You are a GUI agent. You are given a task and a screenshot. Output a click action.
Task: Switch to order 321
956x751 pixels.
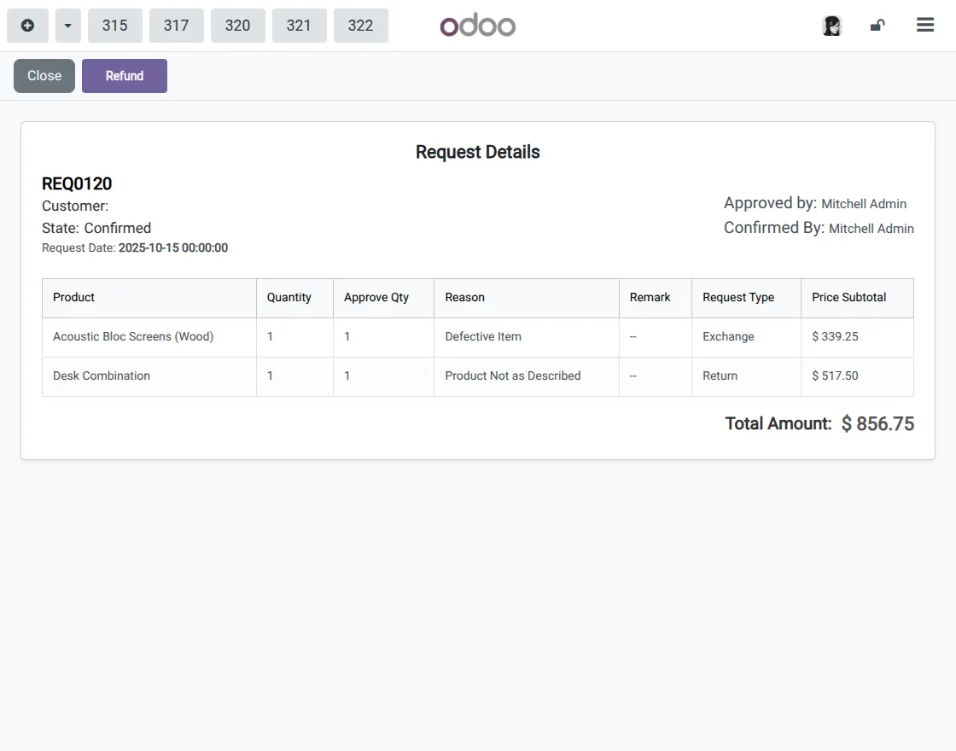(x=299, y=25)
